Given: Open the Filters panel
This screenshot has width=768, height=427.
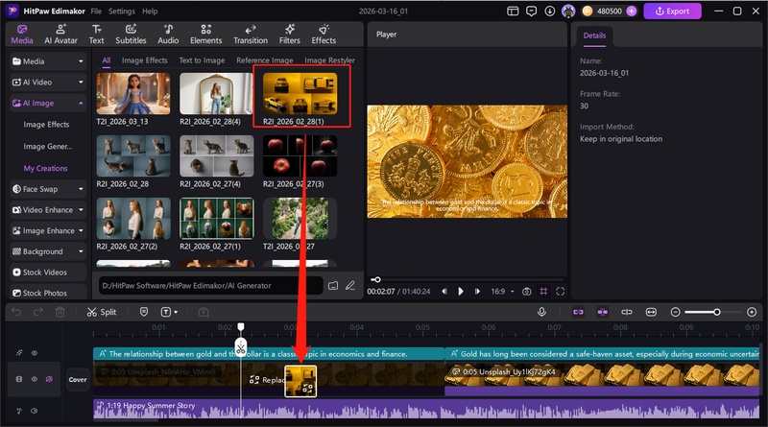Looking at the screenshot, I should pyautogui.click(x=290, y=35).
